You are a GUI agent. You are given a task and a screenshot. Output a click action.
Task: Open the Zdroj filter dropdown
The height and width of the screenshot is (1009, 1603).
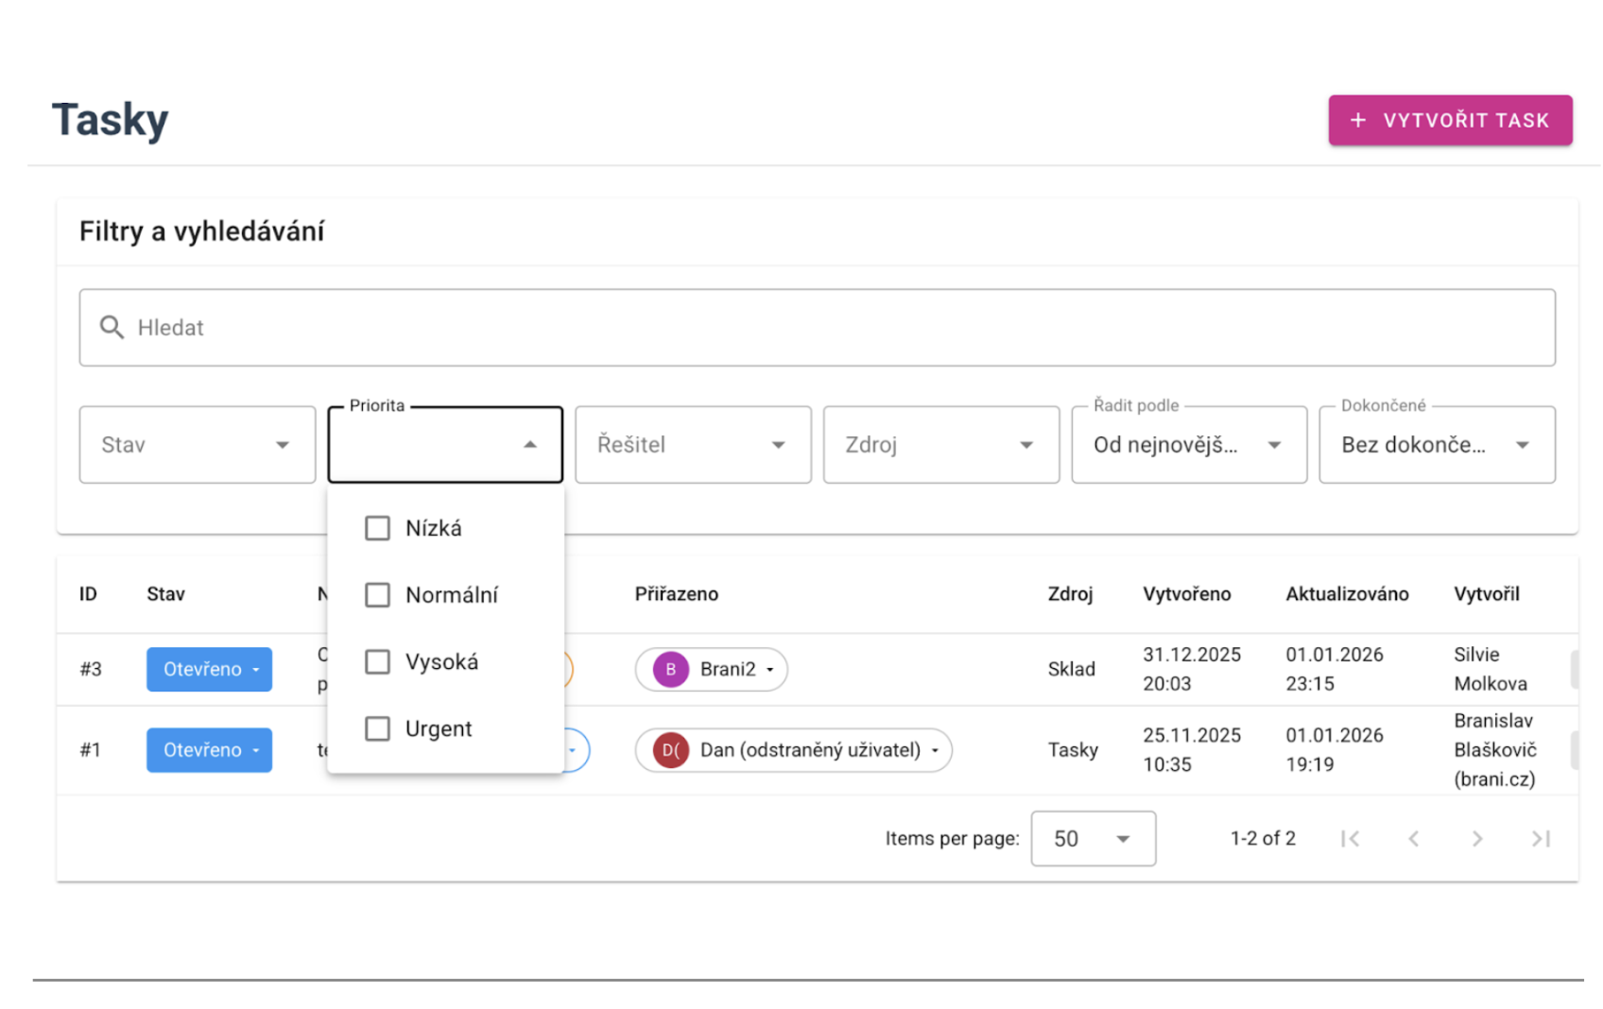(x=940, y=444)
